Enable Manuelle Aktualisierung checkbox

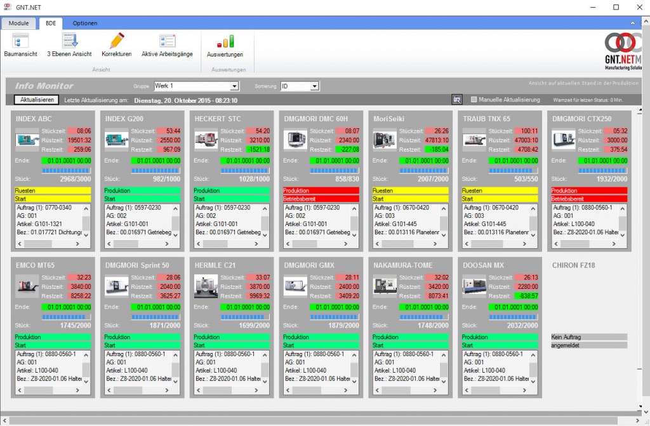coord(474,100)
